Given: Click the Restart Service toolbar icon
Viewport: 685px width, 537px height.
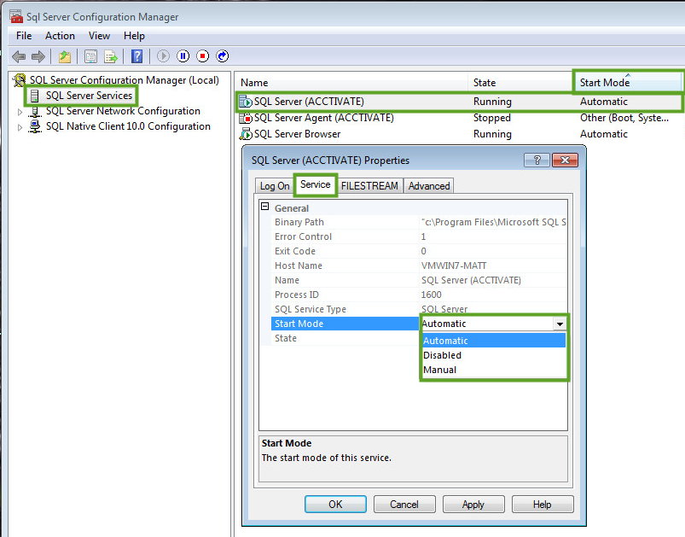Looking at the screenshot, I should coord(223,56).
